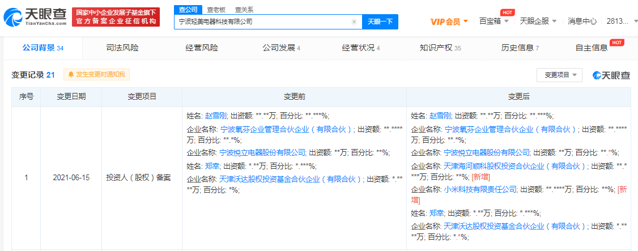Open the 变更项目 filter dropdown
The width and height of the screenshot is (638, 251).
(x=559, y=75)
